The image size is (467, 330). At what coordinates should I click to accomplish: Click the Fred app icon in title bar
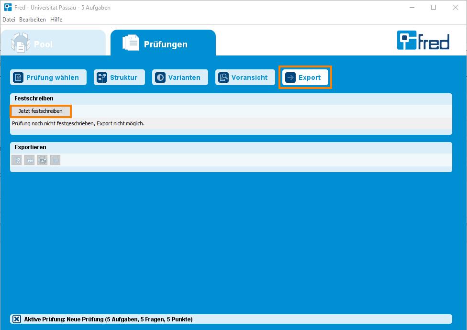(x=8, y=7)
